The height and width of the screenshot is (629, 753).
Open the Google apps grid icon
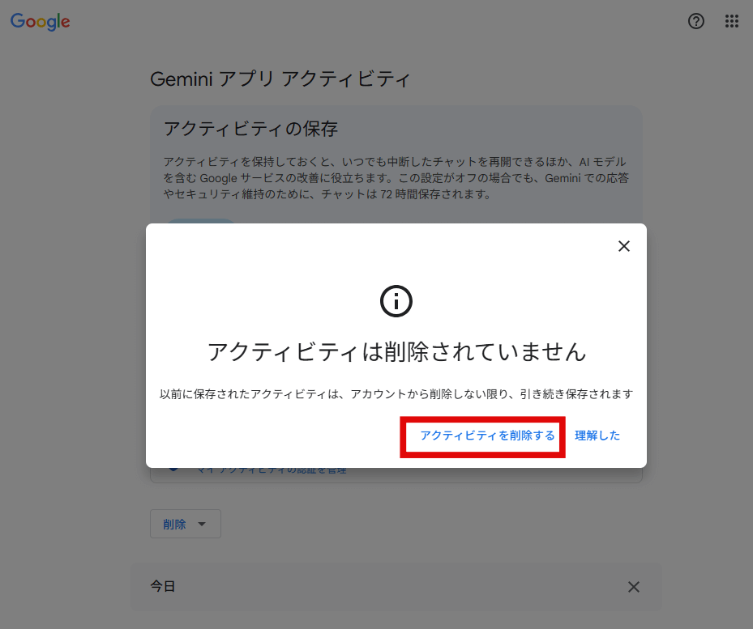pyautogui.click(x=731, y=21)
